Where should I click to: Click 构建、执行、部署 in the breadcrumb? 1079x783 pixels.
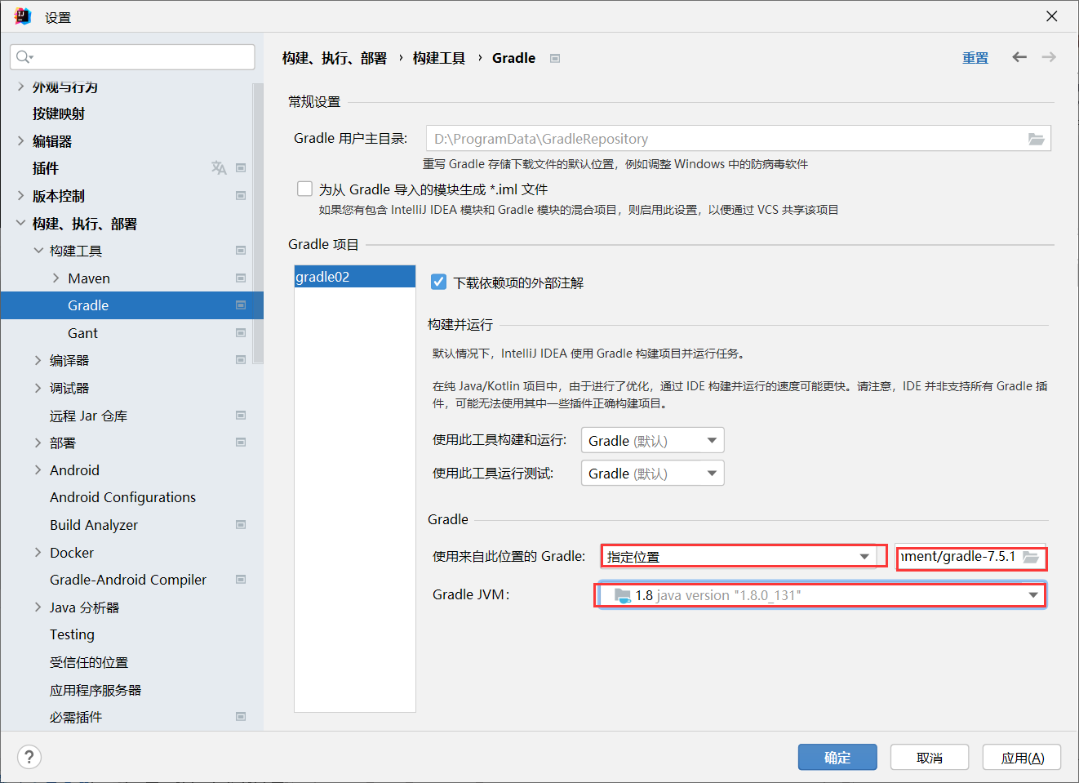click(x=335, y=58)
